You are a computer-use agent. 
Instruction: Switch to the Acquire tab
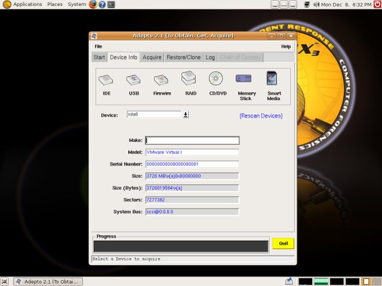(x=152, y=57)
